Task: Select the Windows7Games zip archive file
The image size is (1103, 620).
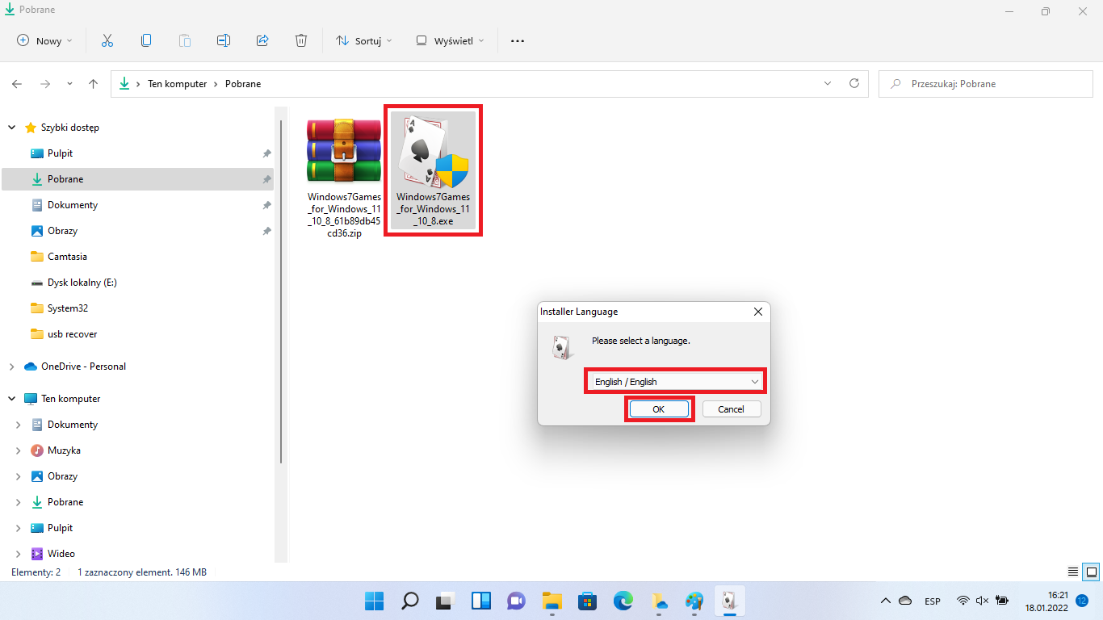Action: 344,178
